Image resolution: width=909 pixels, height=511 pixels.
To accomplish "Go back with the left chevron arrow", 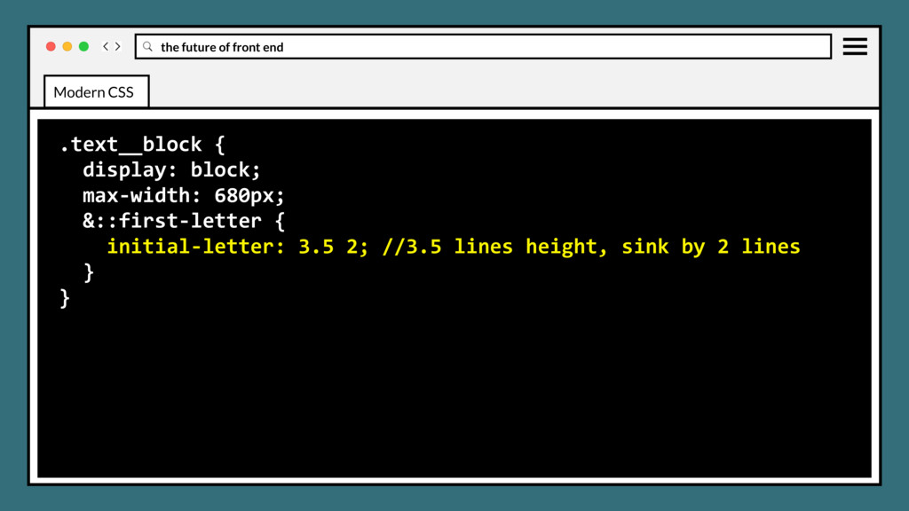I will coord(106,46).
